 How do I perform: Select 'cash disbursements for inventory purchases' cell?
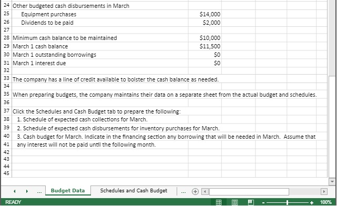click(x=118, y=128)
